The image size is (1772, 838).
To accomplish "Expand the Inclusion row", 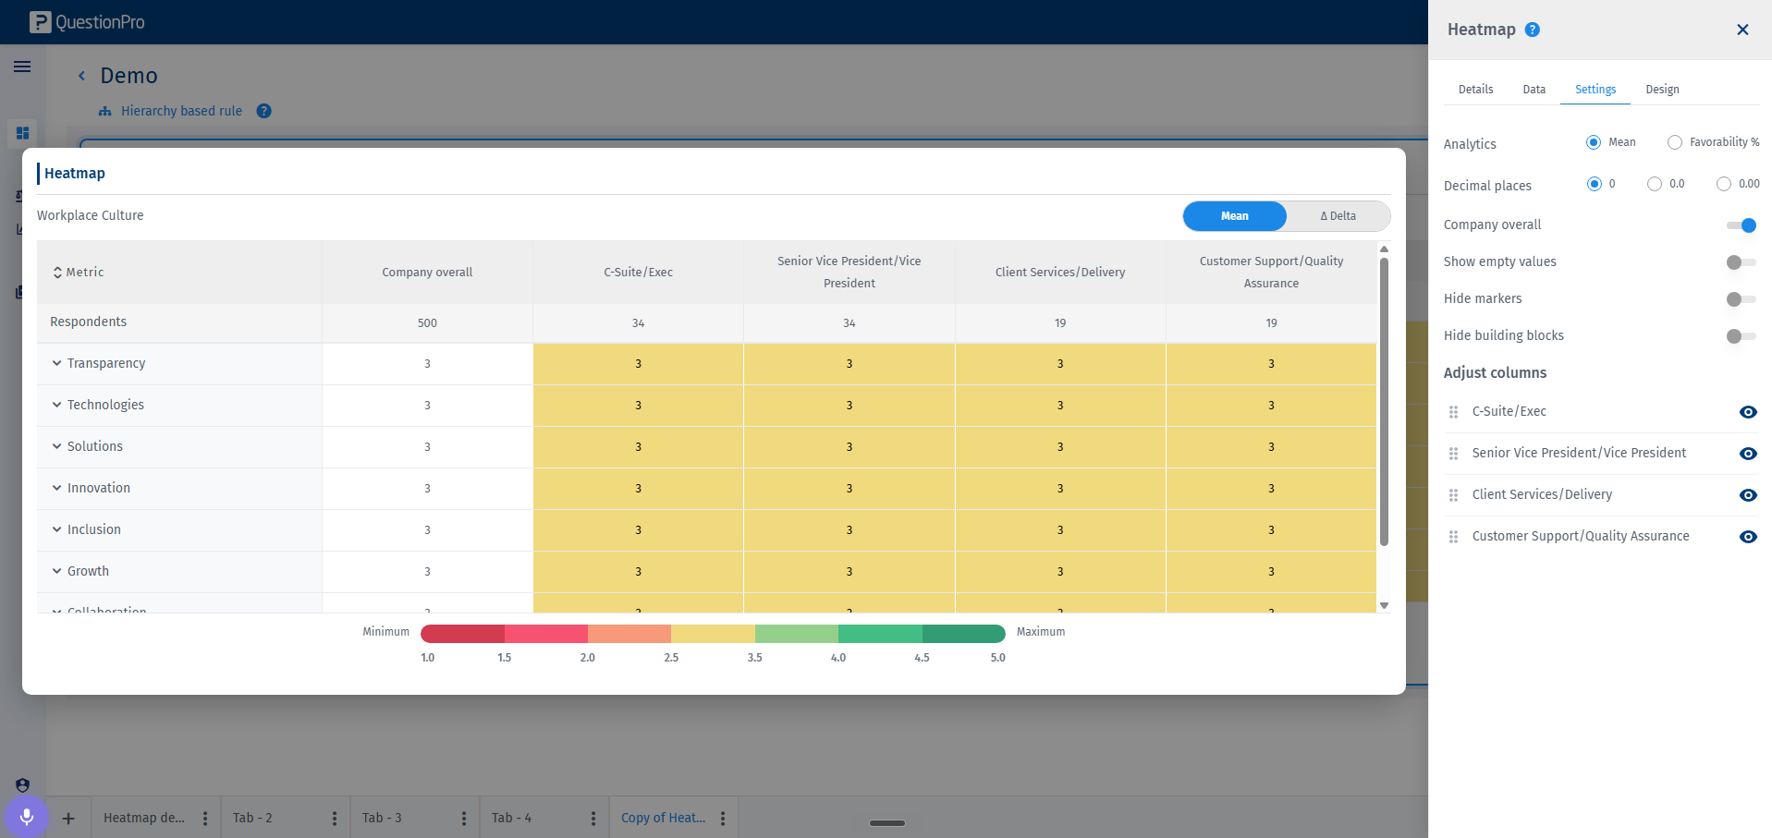I will (57, 529).
